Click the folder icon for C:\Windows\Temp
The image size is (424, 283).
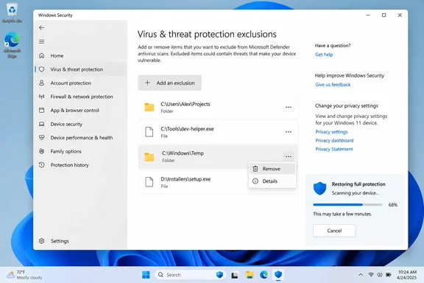[x=149, y=157]
